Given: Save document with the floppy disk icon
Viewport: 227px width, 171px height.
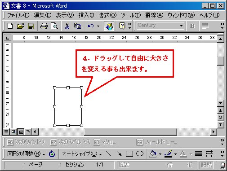Looking at the screenshot, I should [31, 26].
